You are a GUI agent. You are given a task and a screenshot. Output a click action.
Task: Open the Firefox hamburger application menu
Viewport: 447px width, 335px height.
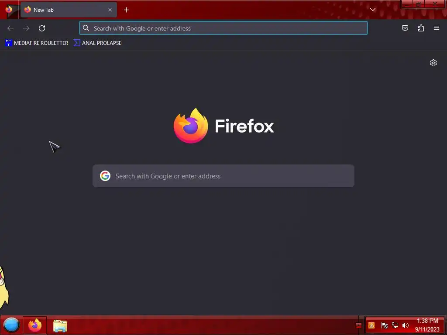click(x=437, y=28)
